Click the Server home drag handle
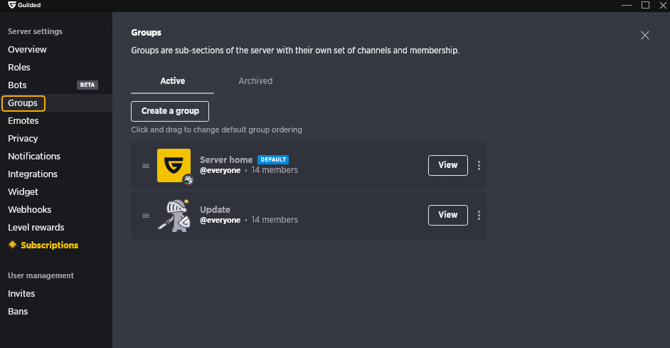This screenshot has height=348, width=670. (x=146, y=166)
